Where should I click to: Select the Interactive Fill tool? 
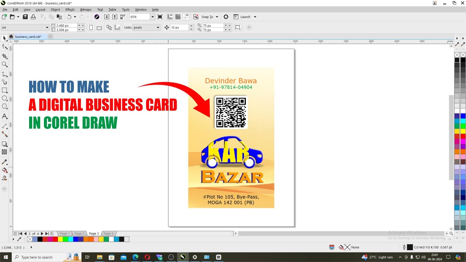point(4,170)
